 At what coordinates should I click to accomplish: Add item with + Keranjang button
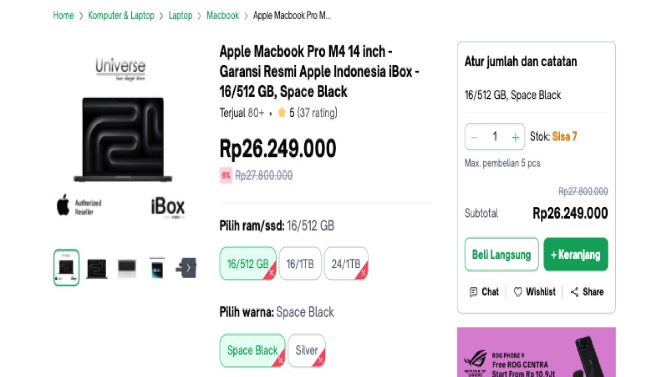click(x=576, y=255)
